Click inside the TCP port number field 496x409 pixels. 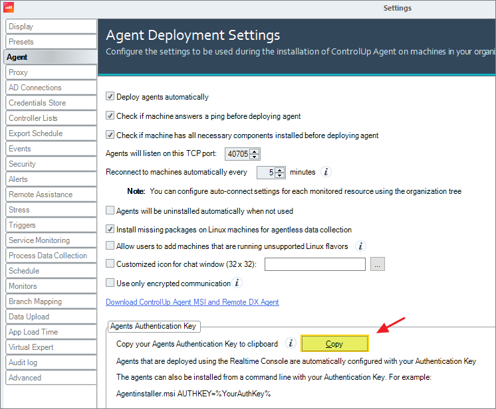(237, 153)
